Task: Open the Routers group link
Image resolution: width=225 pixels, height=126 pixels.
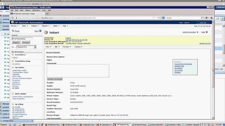Action: tap(178, 72)
